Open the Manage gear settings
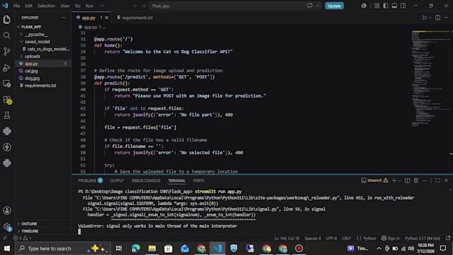The image size is (453, 255). click(7, 226)
